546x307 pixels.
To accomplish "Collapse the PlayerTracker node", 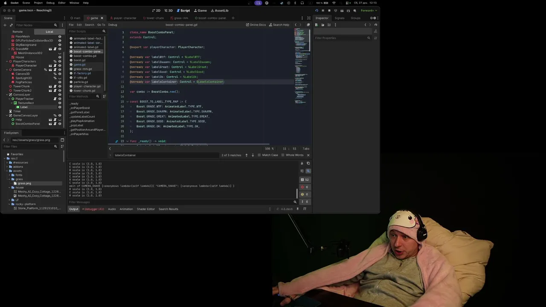I will 9,99.
